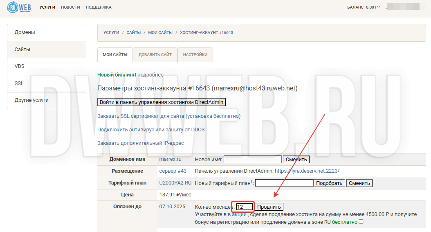Go to НОВОСТИ in top navigation
Viewport: 431px width, 232px height.
[x=70, y=7]
